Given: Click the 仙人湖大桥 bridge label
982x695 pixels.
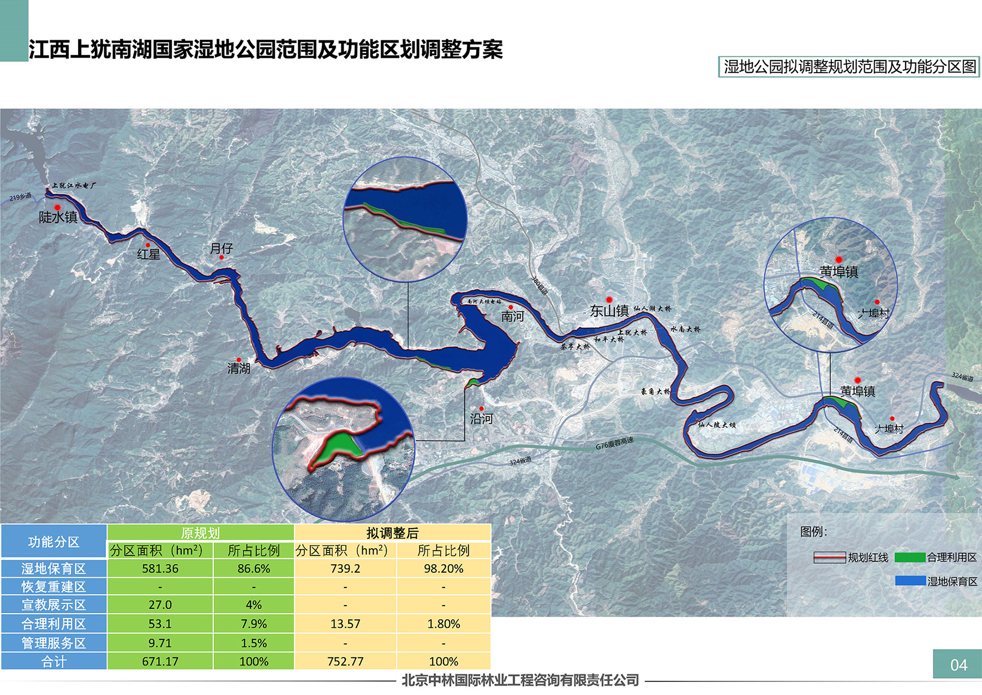Looking at the screenshot, I should (652, 309).
